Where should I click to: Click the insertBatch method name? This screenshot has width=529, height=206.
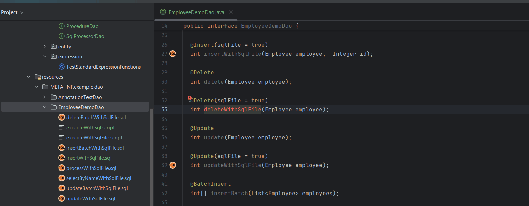pyautogui.click(x=229, y=193)
